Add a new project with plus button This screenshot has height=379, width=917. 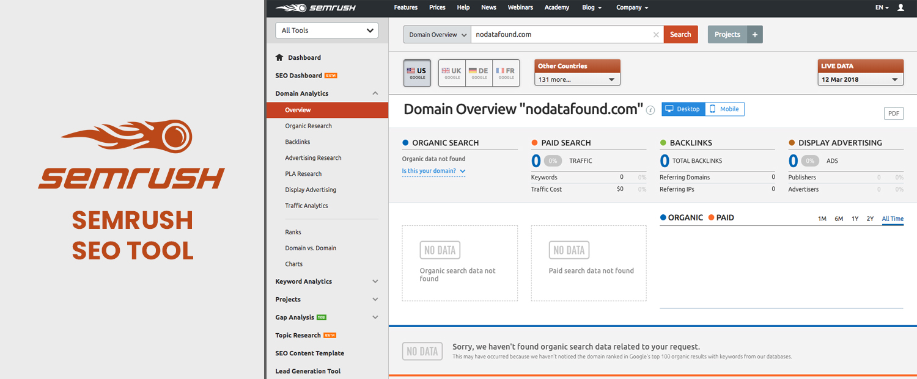click(x=755, y=35)
